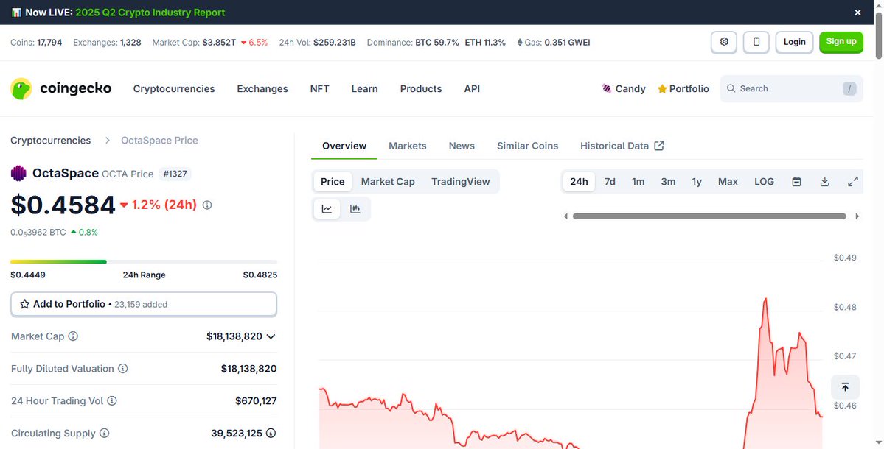Expand chart to fullscreen
Viewport: 884px width, 449px height.
[x=853, y=182]
